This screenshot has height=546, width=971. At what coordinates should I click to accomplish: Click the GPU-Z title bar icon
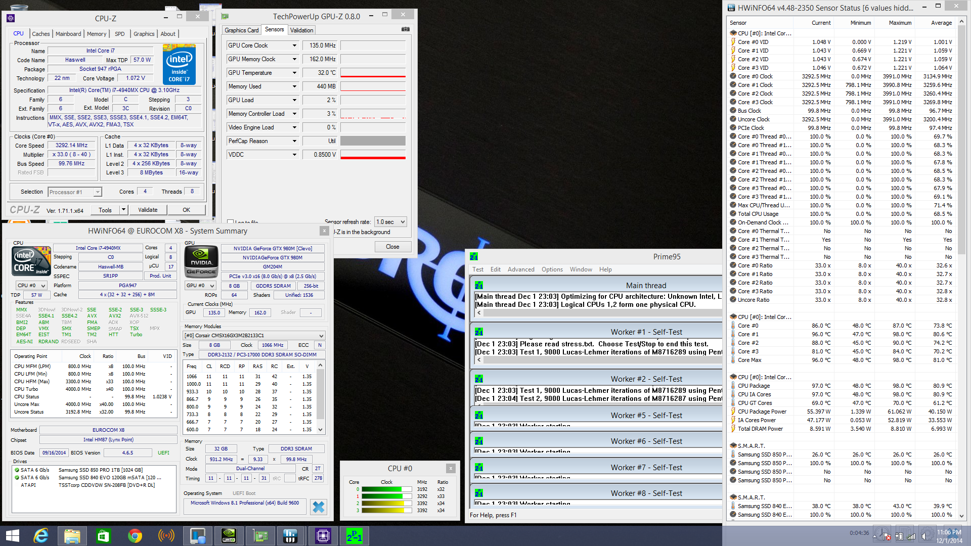(x=225, y=17)
